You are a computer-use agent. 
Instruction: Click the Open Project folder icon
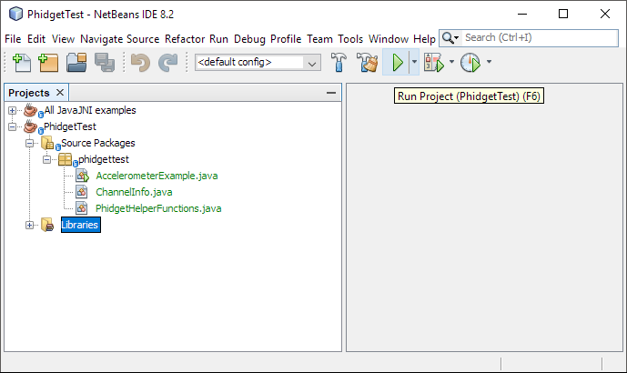[76, 63]
